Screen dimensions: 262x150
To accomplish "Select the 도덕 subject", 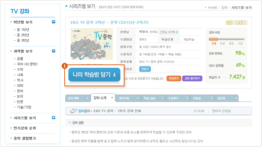I will tap(20, 96).
